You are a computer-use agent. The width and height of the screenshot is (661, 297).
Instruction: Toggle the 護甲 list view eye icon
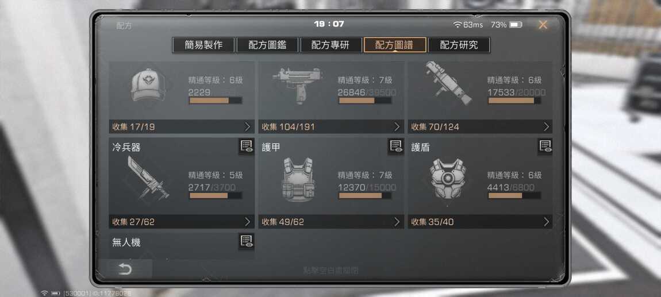click(x=396, y=146)
